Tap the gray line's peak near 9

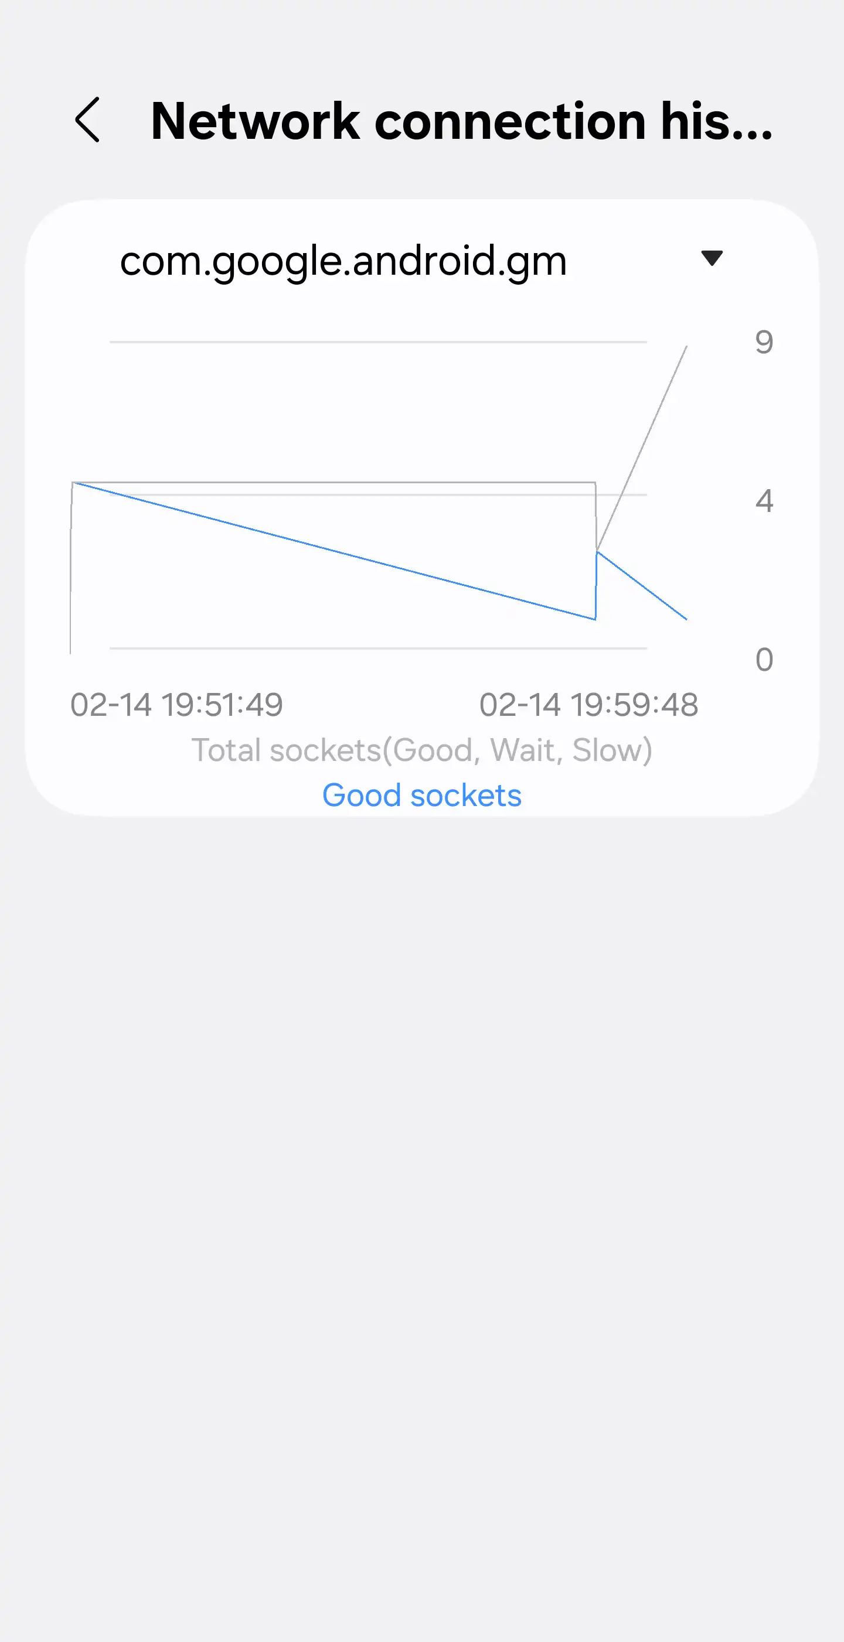(686, 347)
